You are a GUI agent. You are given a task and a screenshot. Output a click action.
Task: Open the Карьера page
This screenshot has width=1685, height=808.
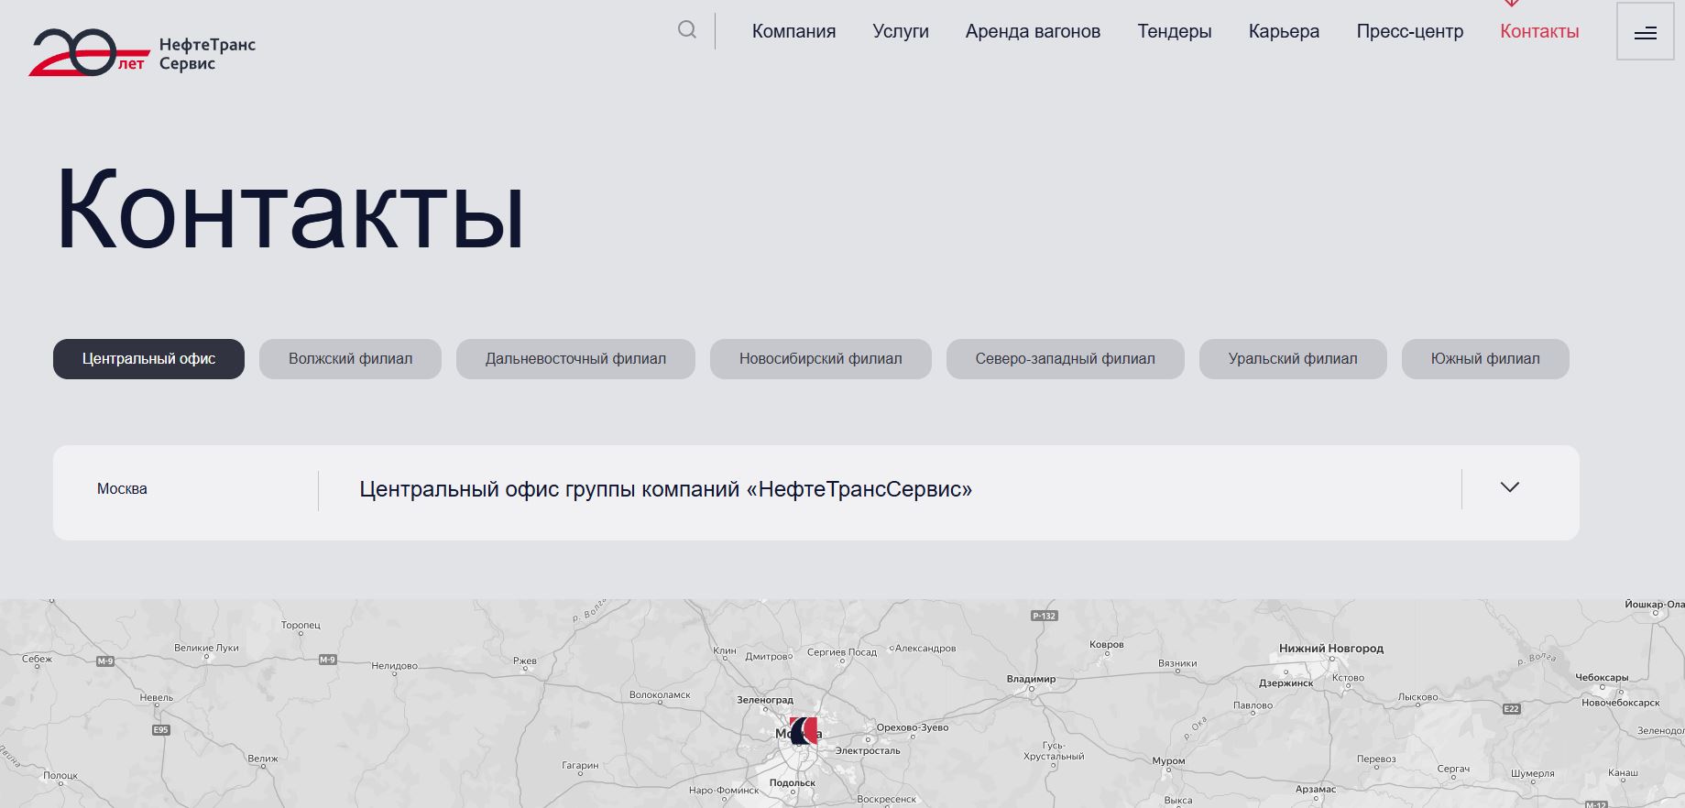coord(1284,31)
